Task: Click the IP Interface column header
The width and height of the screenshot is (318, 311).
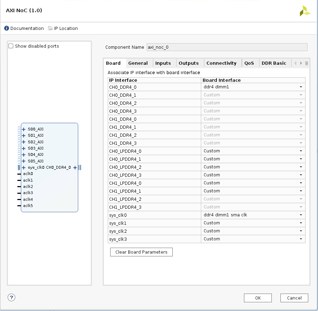Action: click(x=154, y=80)
